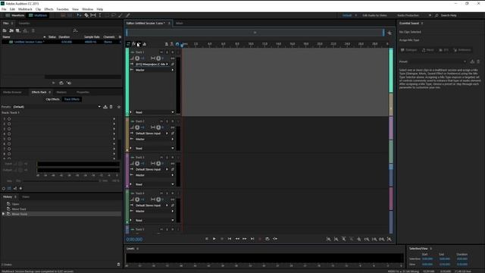Click the timeline zoom navigator bar
This screenshot has width=485, height=273.
pyautogui.click(x=255, y=33)
